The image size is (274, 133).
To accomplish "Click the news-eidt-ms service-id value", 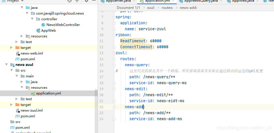I will [x=171, y=101].
